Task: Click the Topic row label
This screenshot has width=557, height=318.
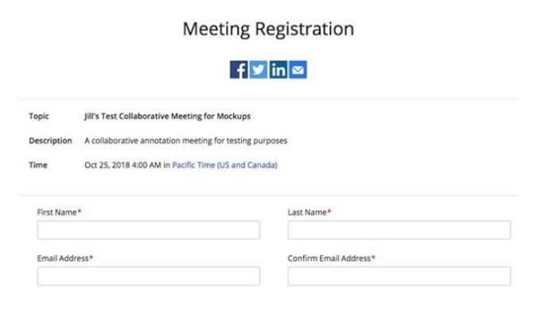Action: (x=39, y=116)
